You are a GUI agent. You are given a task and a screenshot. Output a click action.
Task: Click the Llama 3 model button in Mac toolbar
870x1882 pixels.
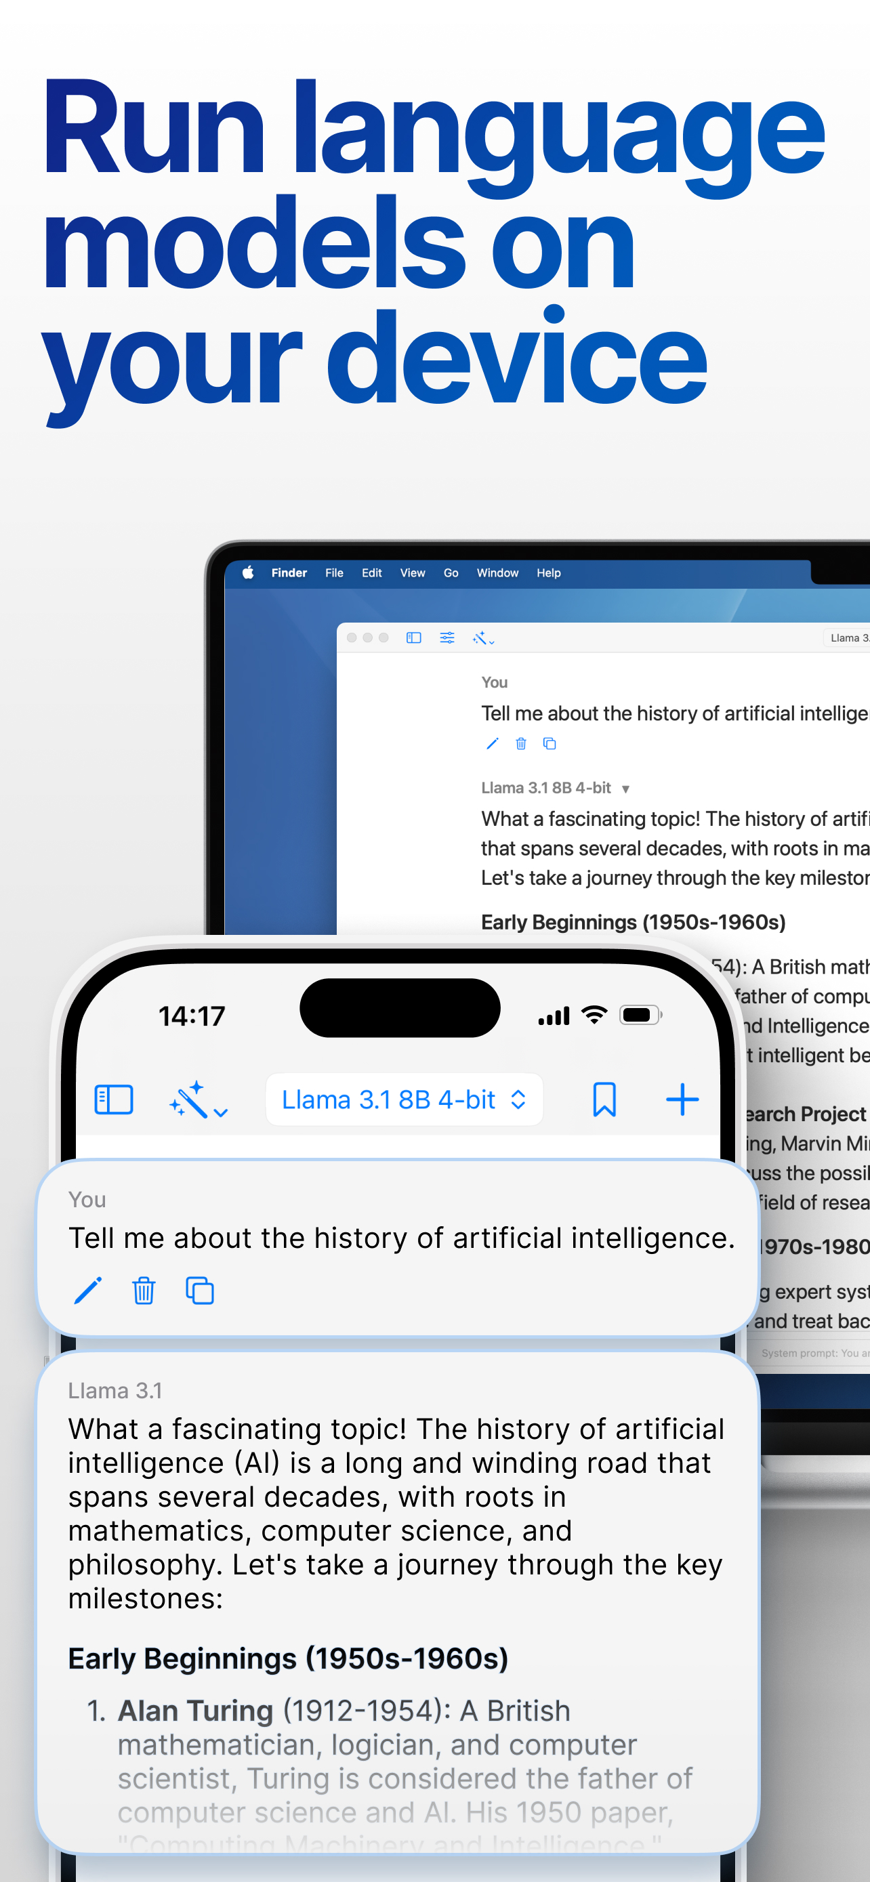coord(848,637)
